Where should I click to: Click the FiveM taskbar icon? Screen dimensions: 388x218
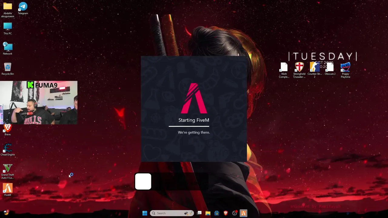pos(243,213)
